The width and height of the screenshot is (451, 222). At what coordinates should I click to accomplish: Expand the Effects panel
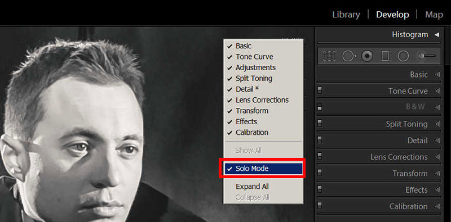pos(437,190)
